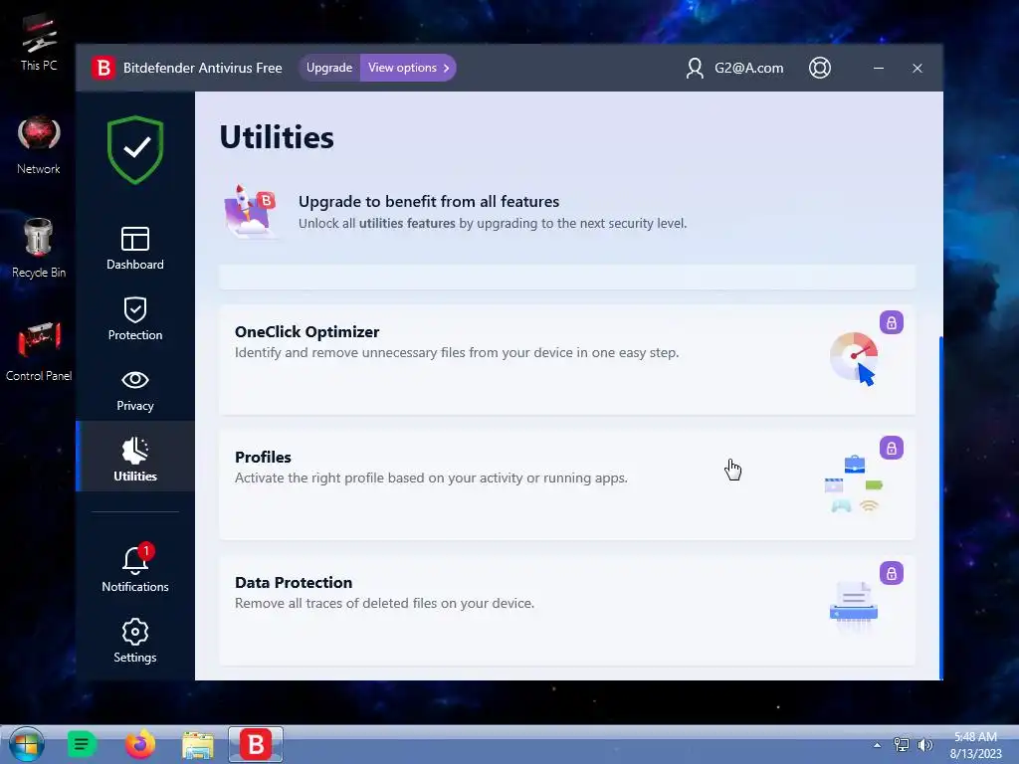This screenshot has height=764, width=1019.
Task: Minimize the Bitdefender window
Action: [878, 69]
